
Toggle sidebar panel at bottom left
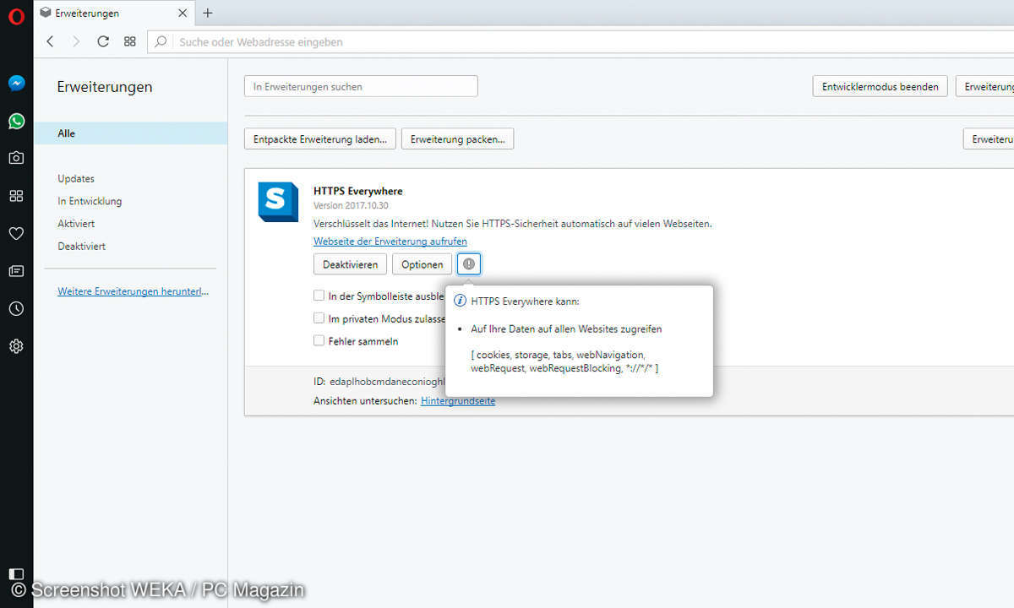[x=16, y=574]
